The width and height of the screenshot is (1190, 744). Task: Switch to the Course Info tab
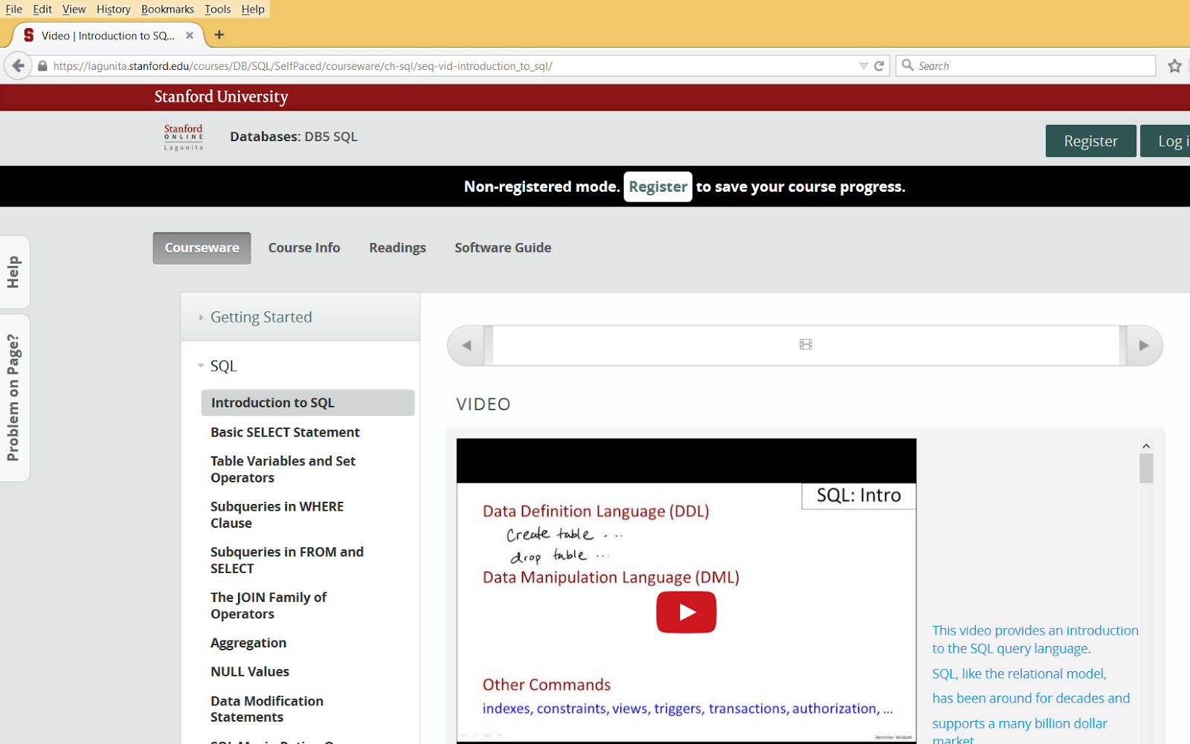tap(304, 248)
